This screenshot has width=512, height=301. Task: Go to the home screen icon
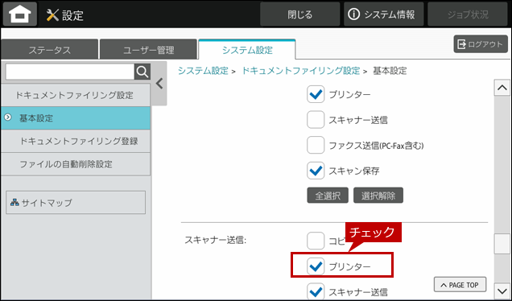19,14
